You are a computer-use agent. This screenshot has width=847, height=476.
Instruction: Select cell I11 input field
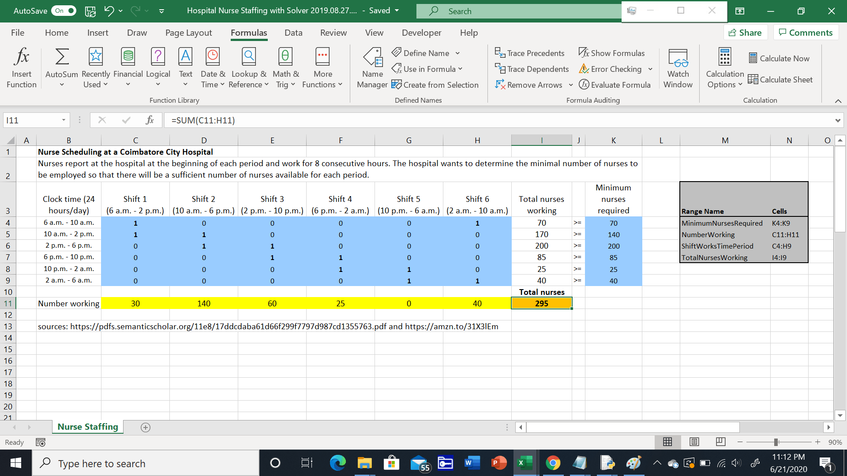point(542,303)
